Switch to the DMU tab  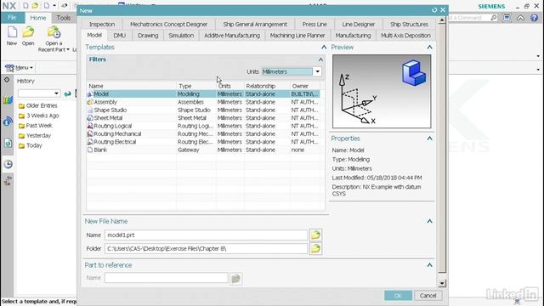click(x=119, y=36)
